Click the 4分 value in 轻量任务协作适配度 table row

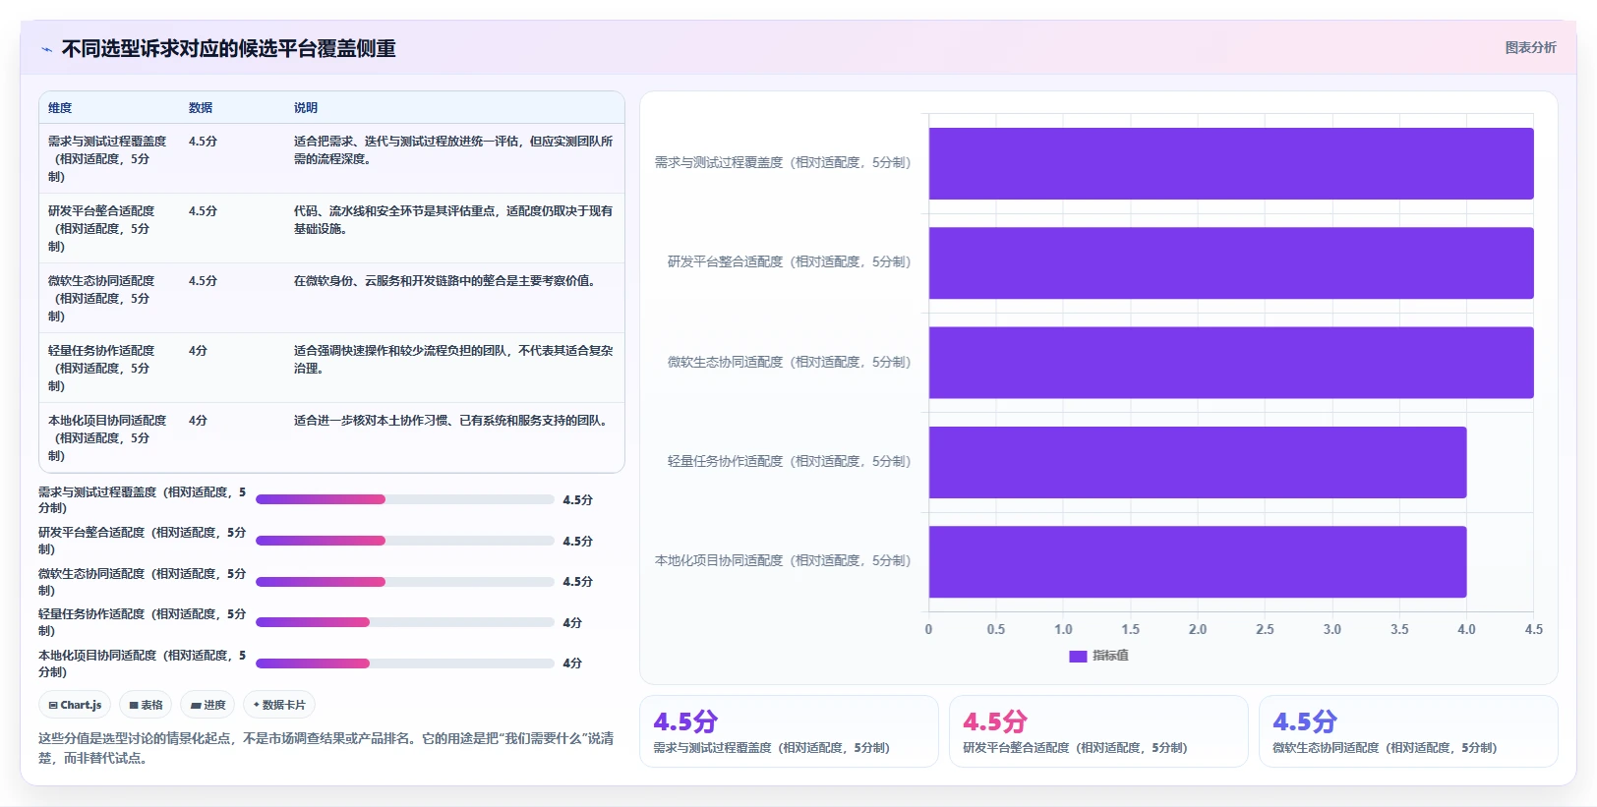click(198, 351)
